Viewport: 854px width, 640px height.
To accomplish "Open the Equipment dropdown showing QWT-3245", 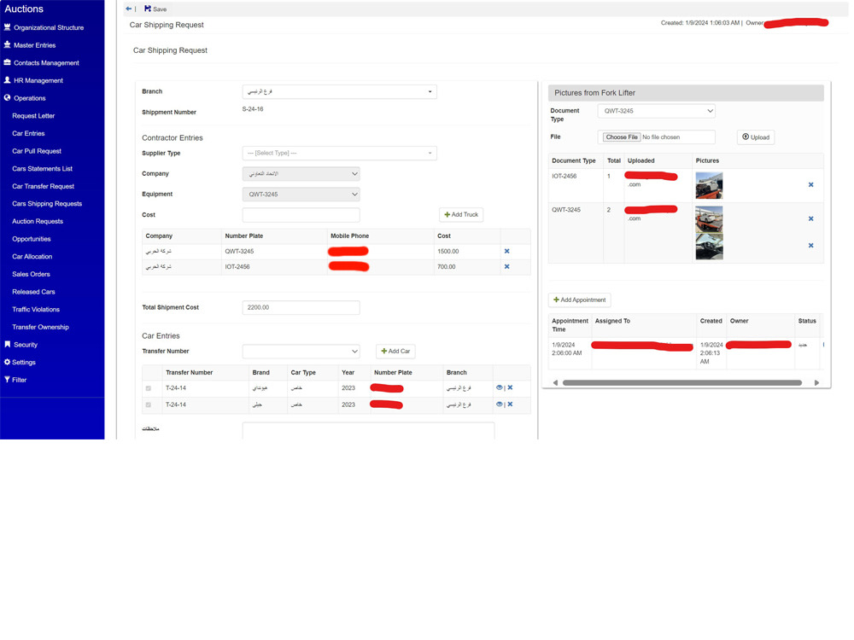I will [301, 195].
